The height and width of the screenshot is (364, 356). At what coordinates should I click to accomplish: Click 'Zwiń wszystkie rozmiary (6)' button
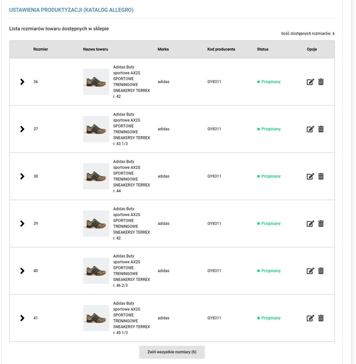pos(172,352)
